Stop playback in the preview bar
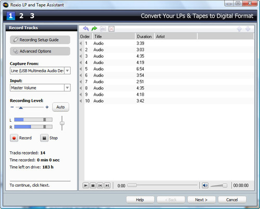Screen dimensions: 260x209 click(93, 186)
